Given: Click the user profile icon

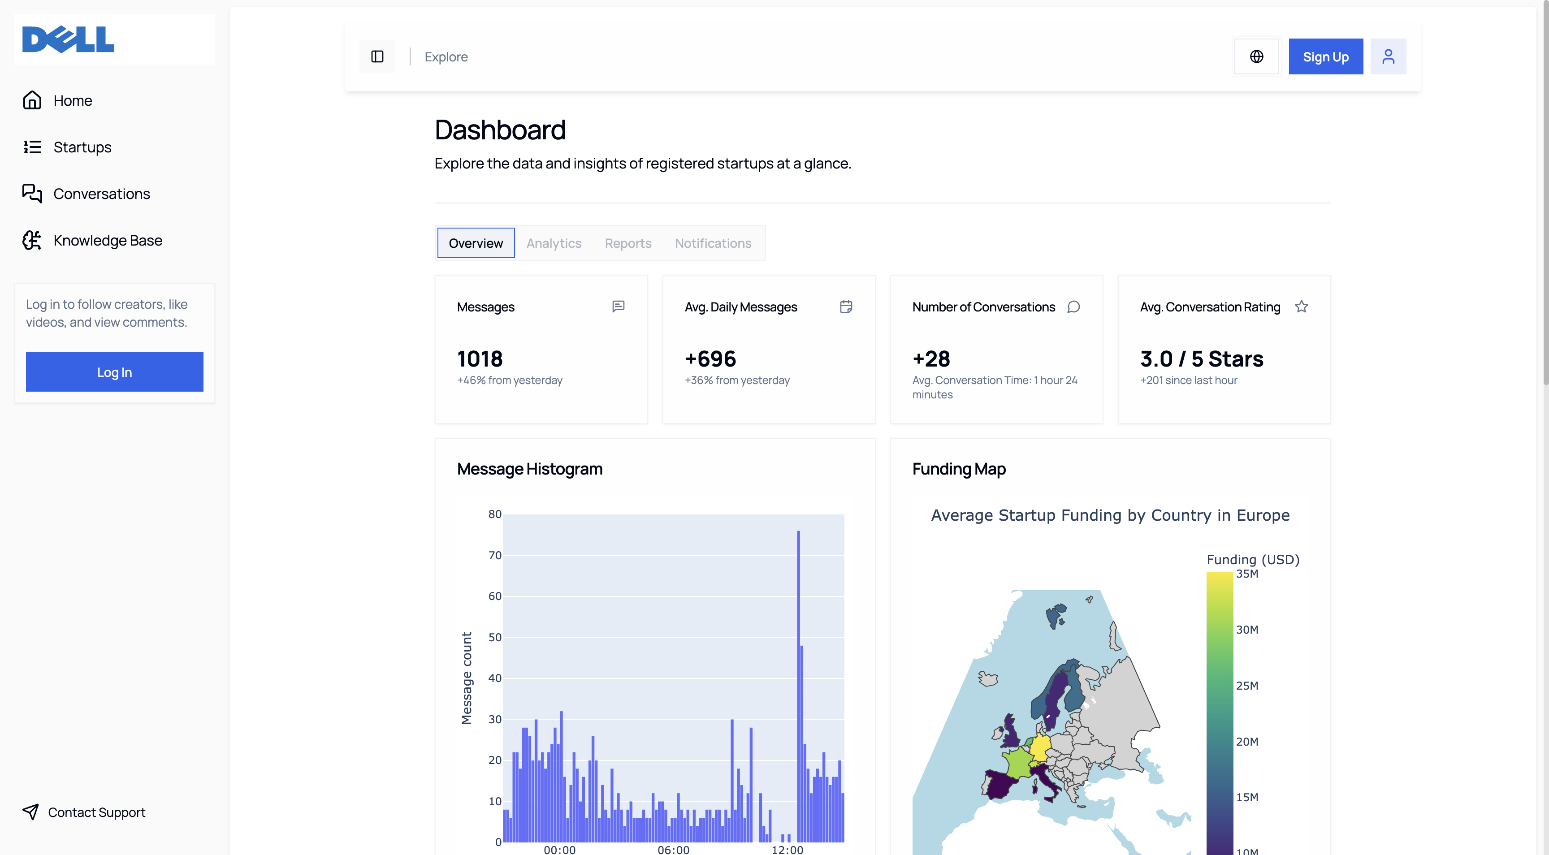Looking at the screenshot, I should [1388, 56].
